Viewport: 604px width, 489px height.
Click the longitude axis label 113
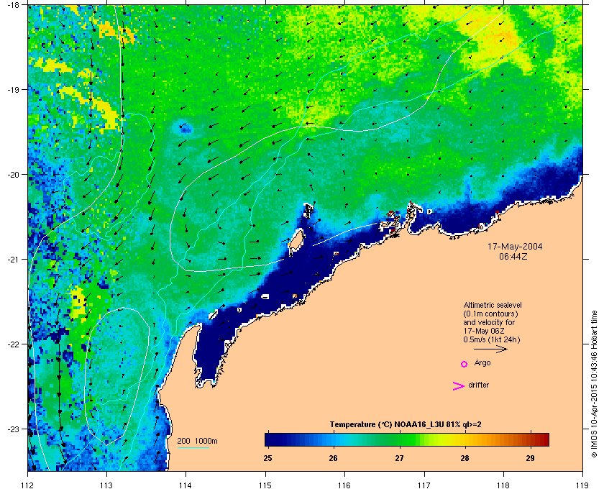[x=106, y=485]
